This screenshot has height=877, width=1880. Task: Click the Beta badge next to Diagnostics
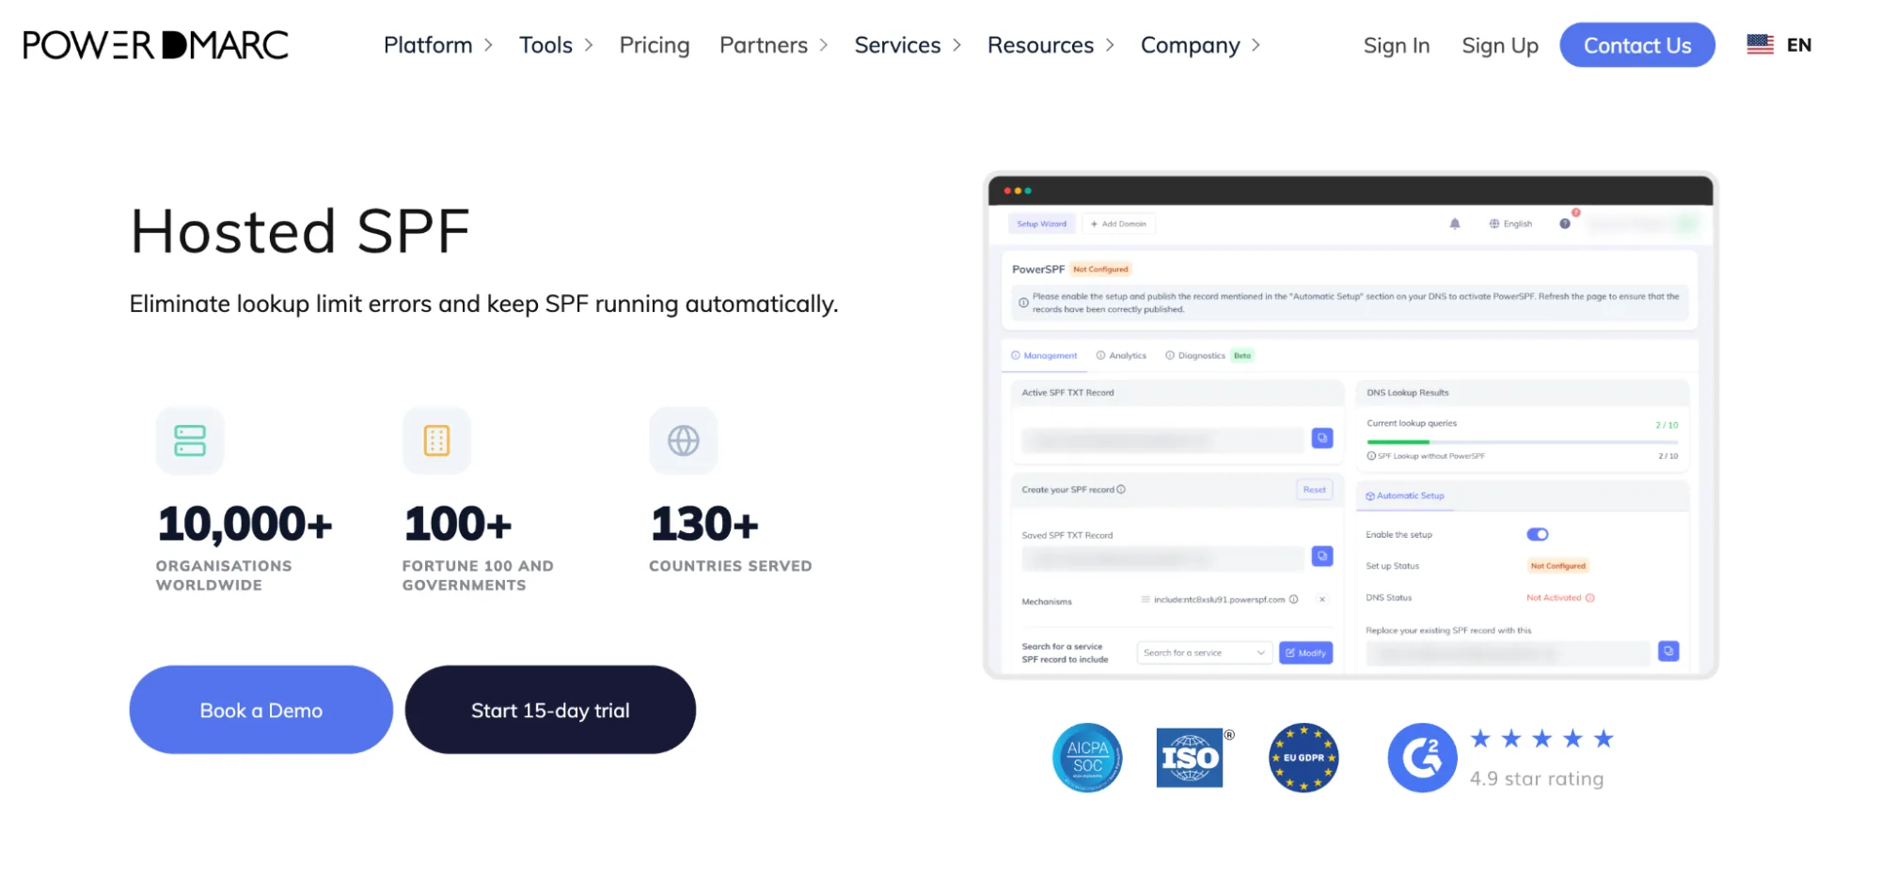click(1242, 355)
